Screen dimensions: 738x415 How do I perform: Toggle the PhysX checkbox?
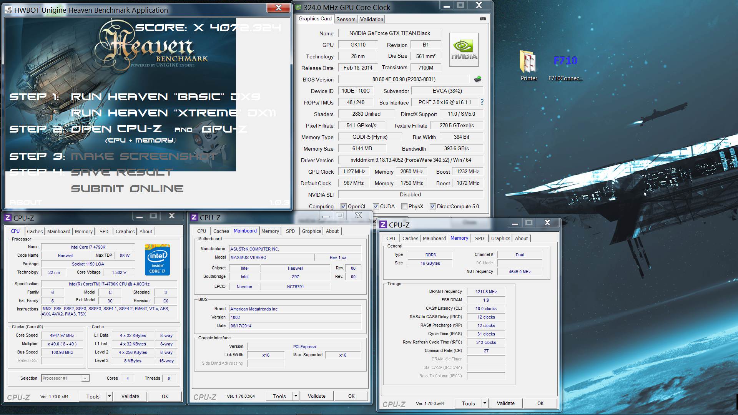[x=404, y=206]
